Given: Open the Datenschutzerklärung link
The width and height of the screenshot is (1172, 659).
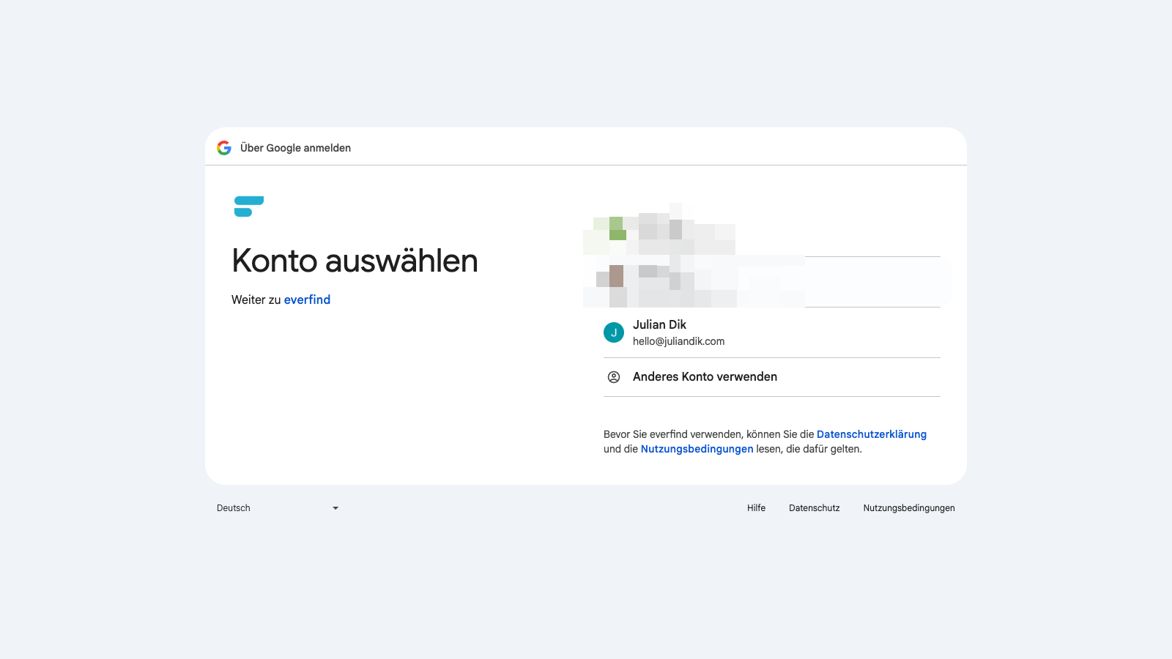Looking at the screenshot, I should pos(872,434).
